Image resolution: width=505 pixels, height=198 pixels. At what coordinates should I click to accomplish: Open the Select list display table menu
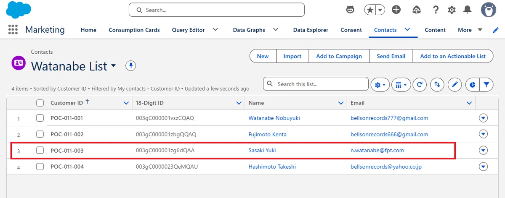401,85
